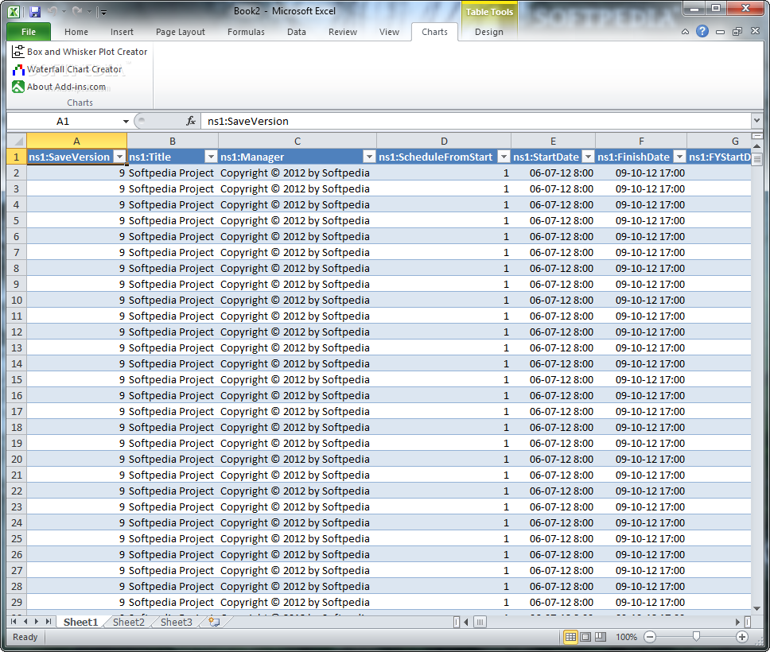Screen dimensions: 770x652
Task: Click the vertical scrollbar down arrow
Action: point(756,608)
